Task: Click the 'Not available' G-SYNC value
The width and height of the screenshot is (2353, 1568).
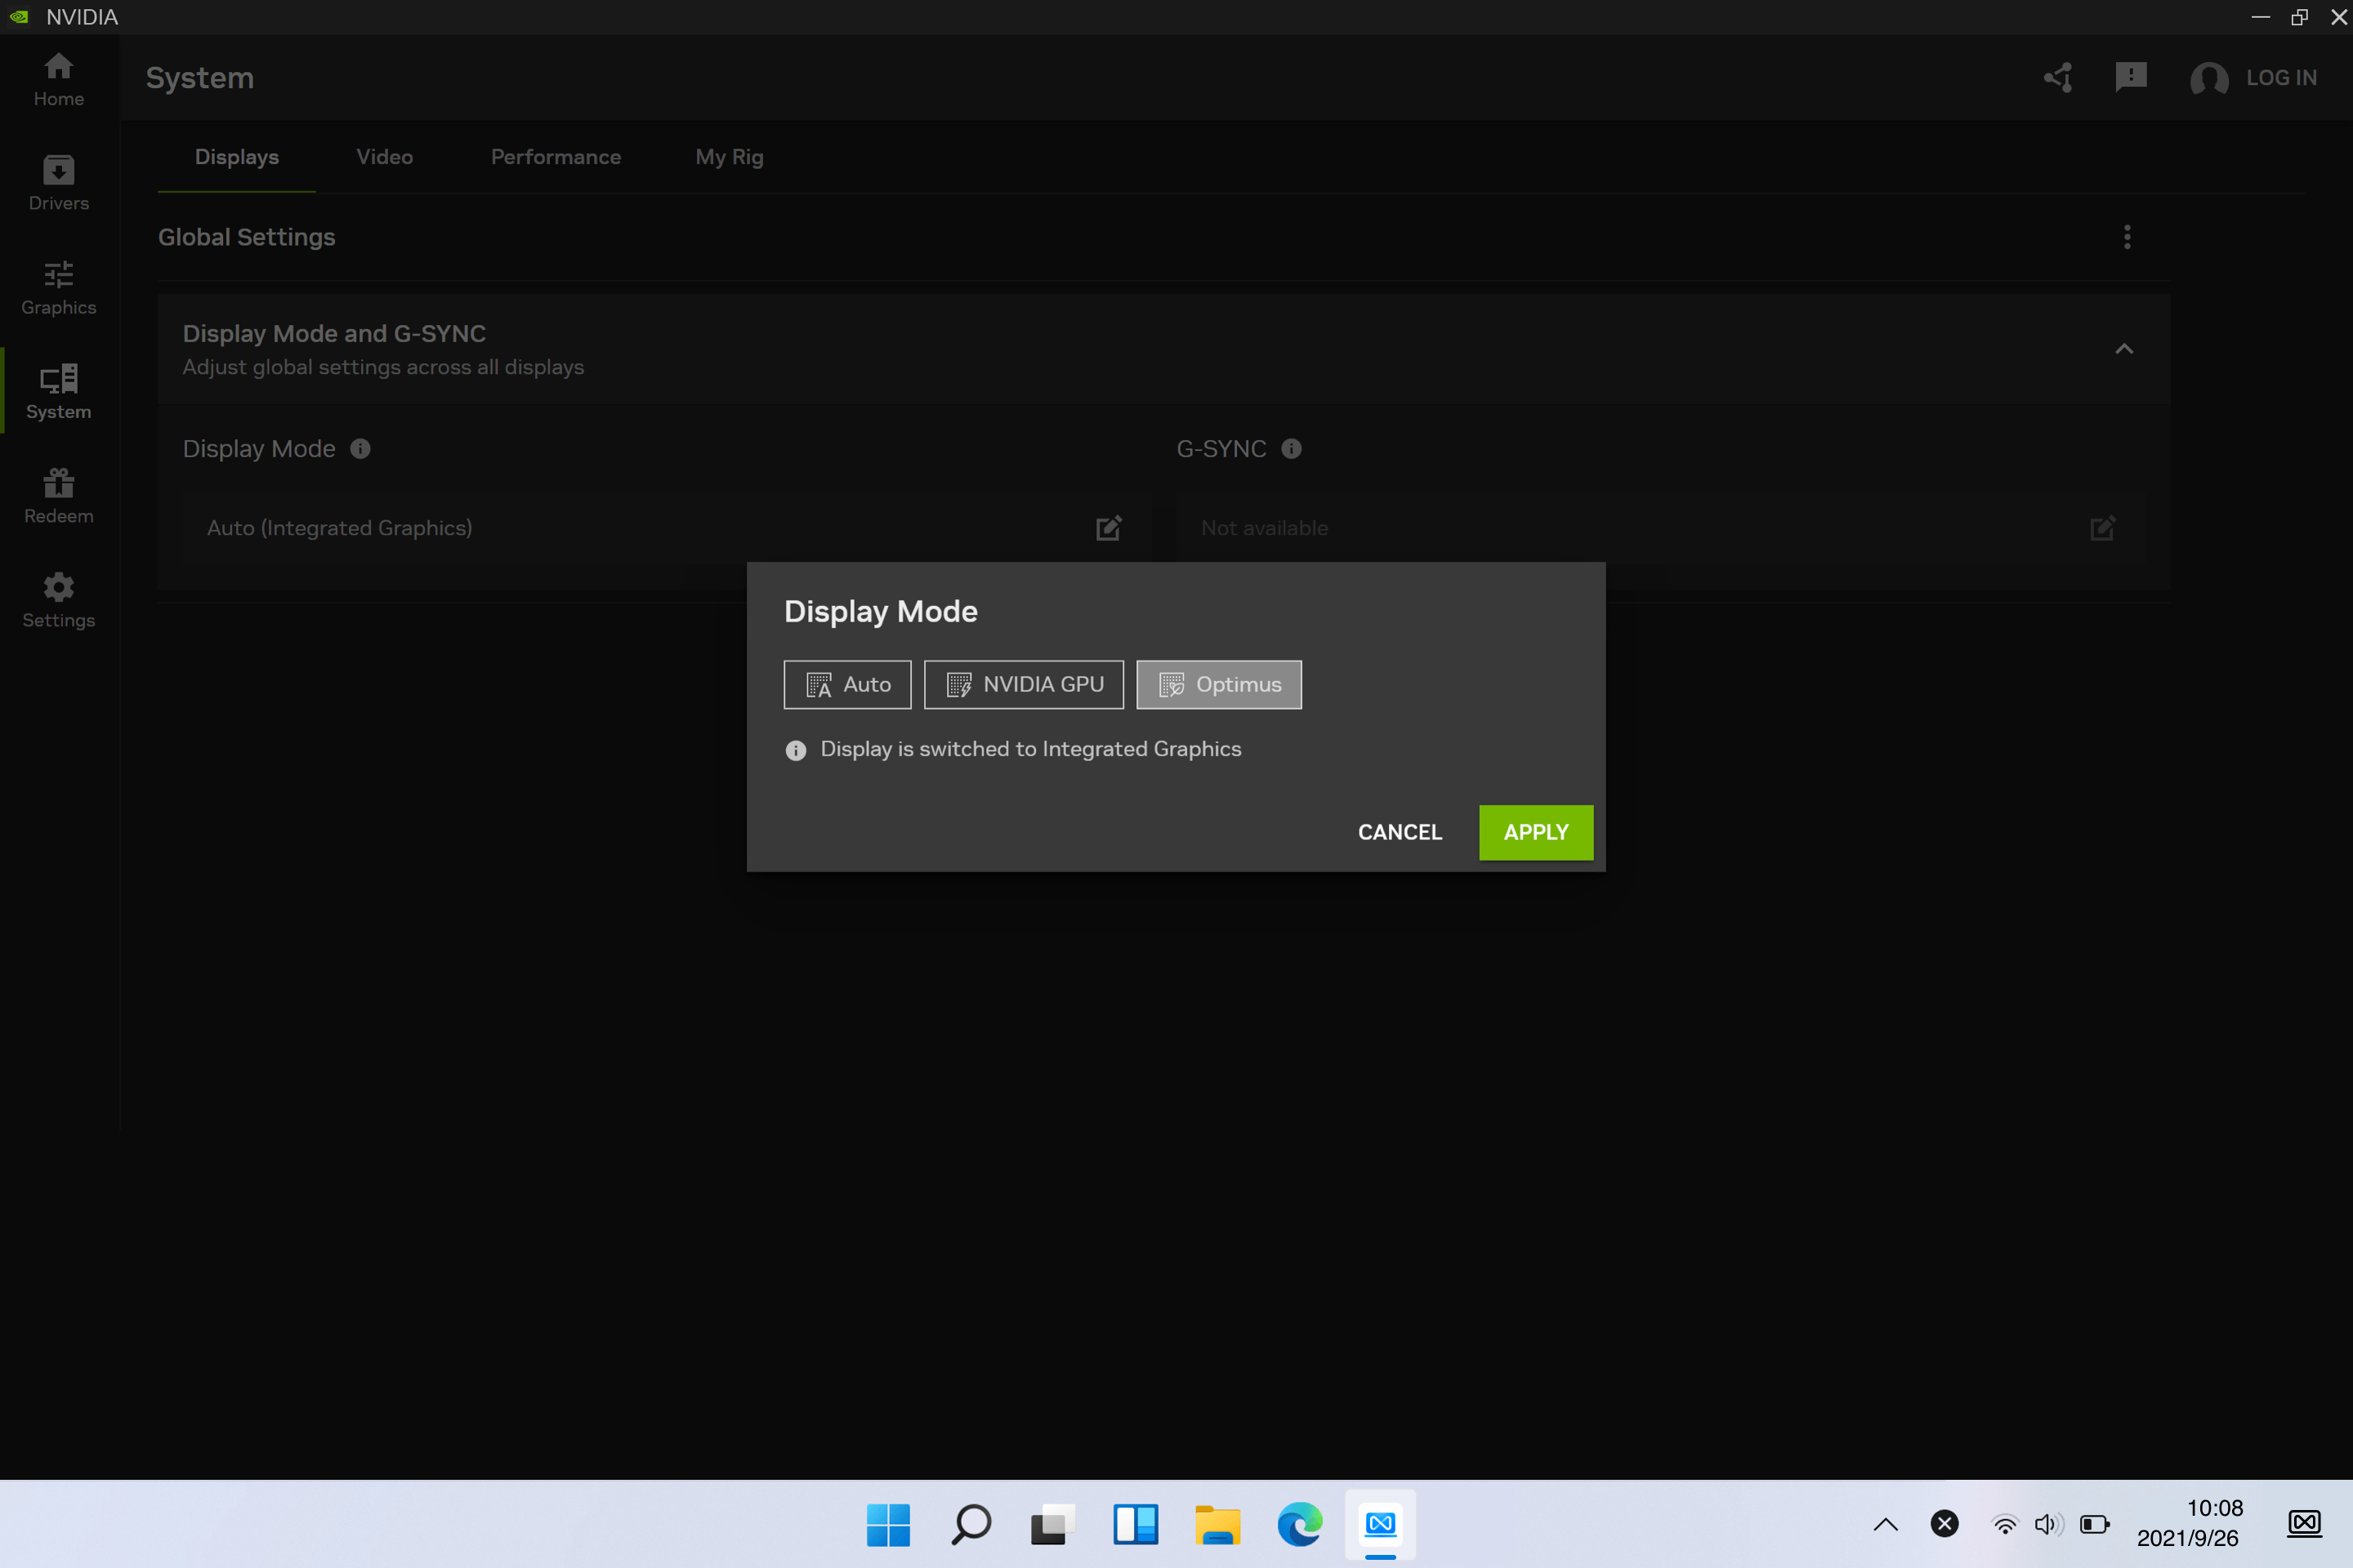Action: point(1265,528)
